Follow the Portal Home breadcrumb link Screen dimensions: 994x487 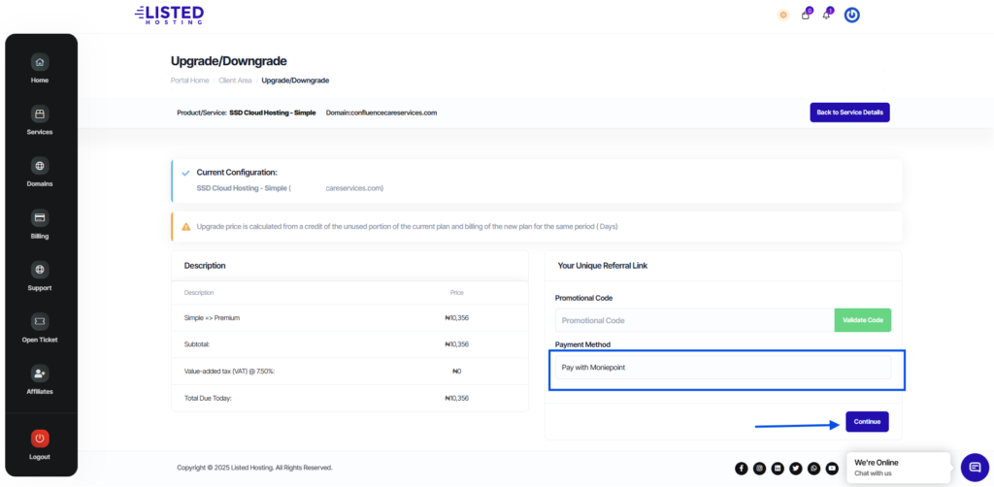point(189,80)
